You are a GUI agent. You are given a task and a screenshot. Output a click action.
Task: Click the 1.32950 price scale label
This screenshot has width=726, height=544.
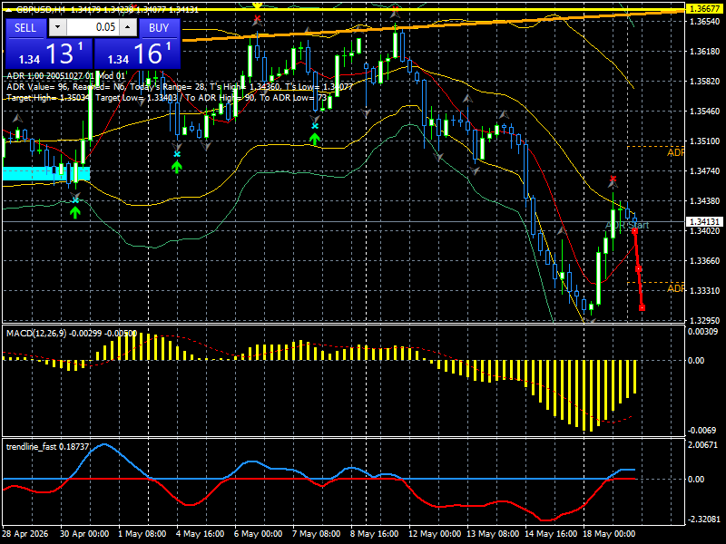coord(705,321)
